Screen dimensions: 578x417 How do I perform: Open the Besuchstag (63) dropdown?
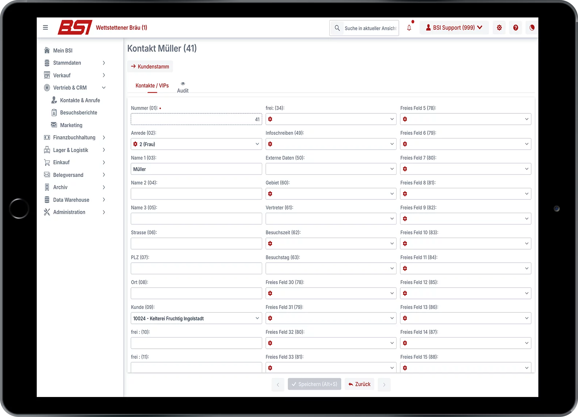click(x=331, y=268)
